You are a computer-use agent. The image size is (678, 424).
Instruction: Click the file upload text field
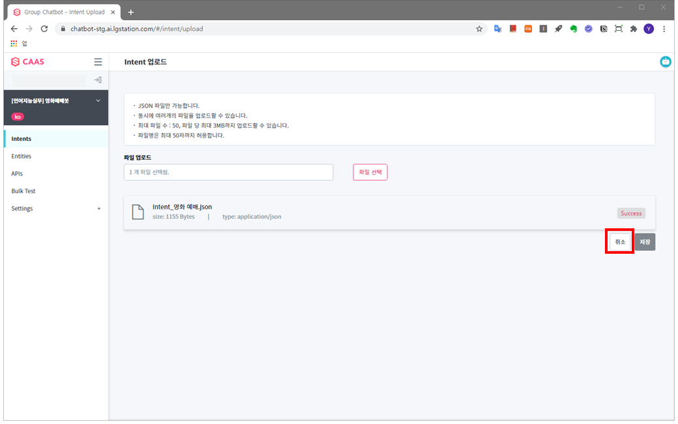tap(228, 172)
